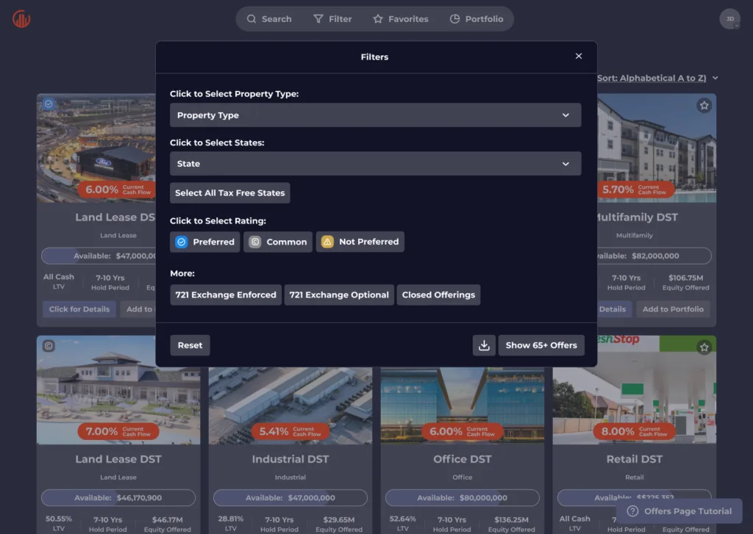Click the question mark icon in Offers Page Tutorial
The image size is (753, 534).
[x=632, y=511]
